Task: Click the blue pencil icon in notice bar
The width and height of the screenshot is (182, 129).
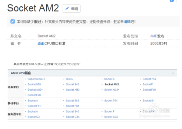Action: (13, 22)
